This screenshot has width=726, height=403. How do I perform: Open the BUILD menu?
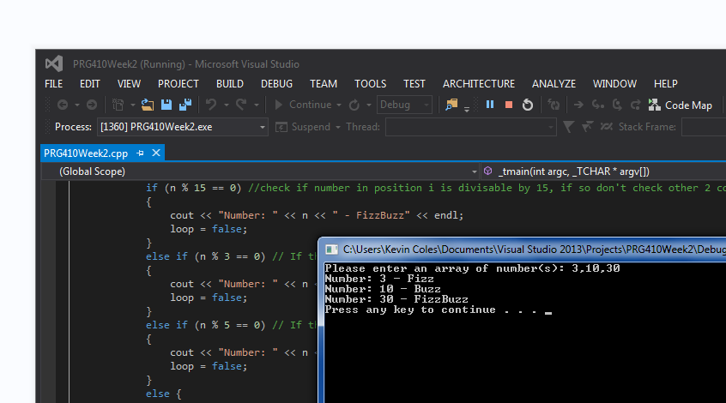coord(230,84)
